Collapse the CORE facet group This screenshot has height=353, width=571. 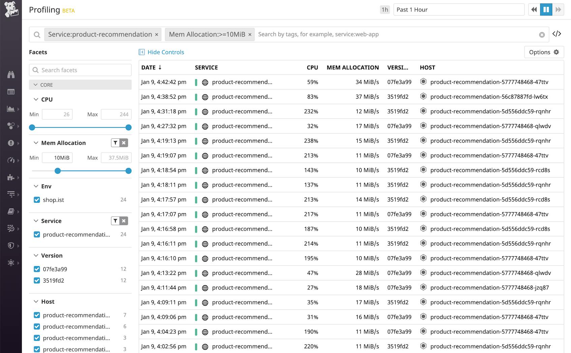click(36, 85)
